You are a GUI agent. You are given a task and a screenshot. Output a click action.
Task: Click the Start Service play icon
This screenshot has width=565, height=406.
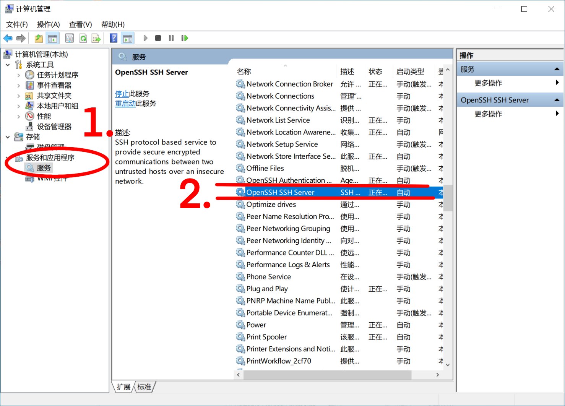click(145, 38)
